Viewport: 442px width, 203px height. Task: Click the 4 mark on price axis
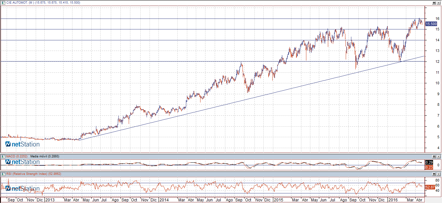439,148
